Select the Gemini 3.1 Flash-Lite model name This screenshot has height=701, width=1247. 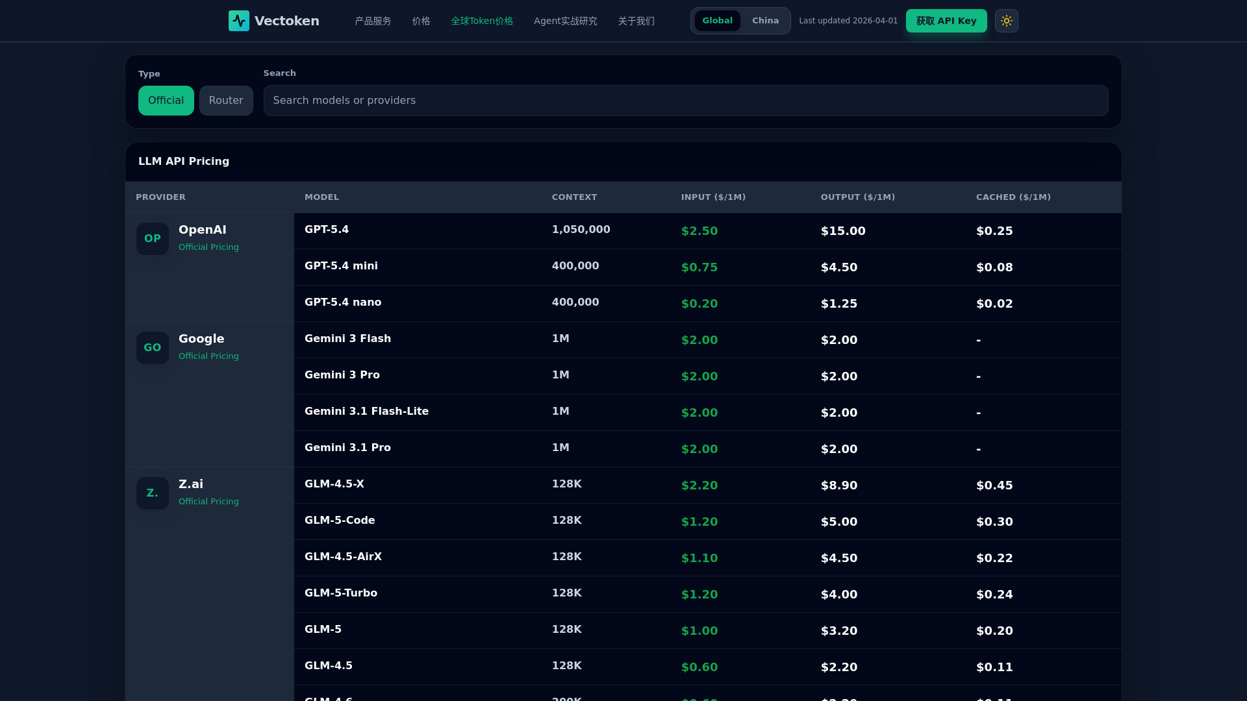[366, 412]
